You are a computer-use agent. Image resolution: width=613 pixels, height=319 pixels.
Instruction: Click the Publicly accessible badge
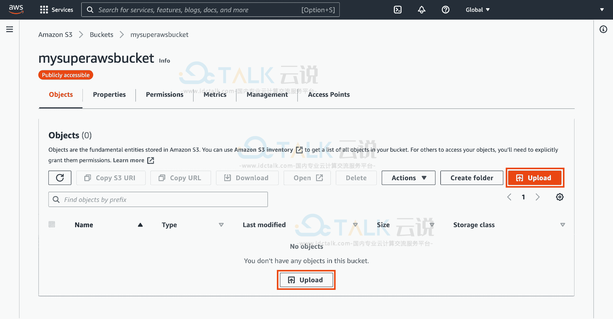point(66,75)
